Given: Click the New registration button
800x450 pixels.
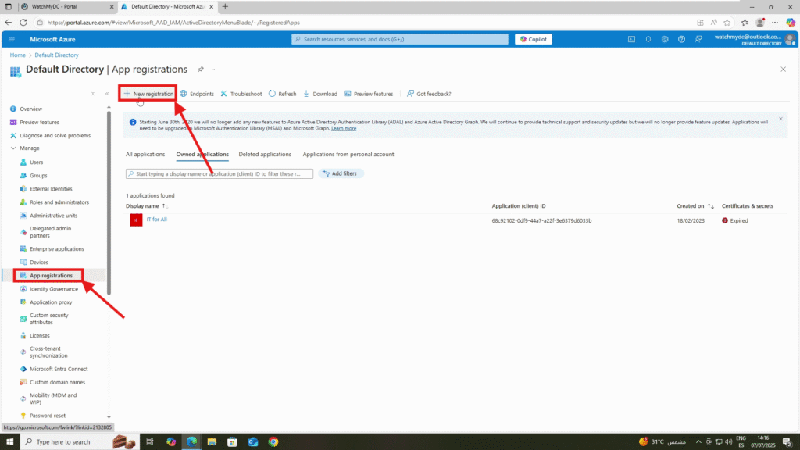Looking at the screenshot, I should (148, 94).
